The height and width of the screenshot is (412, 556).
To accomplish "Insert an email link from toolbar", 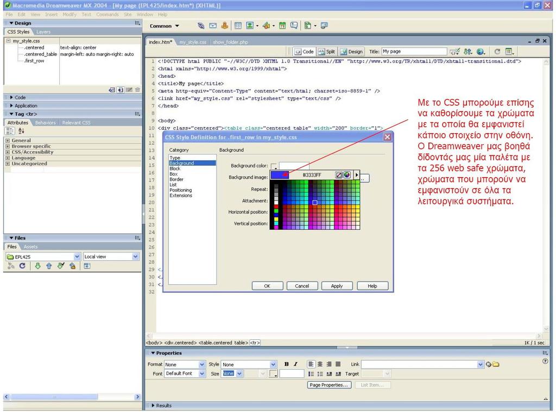I will [x=213, y=26].
